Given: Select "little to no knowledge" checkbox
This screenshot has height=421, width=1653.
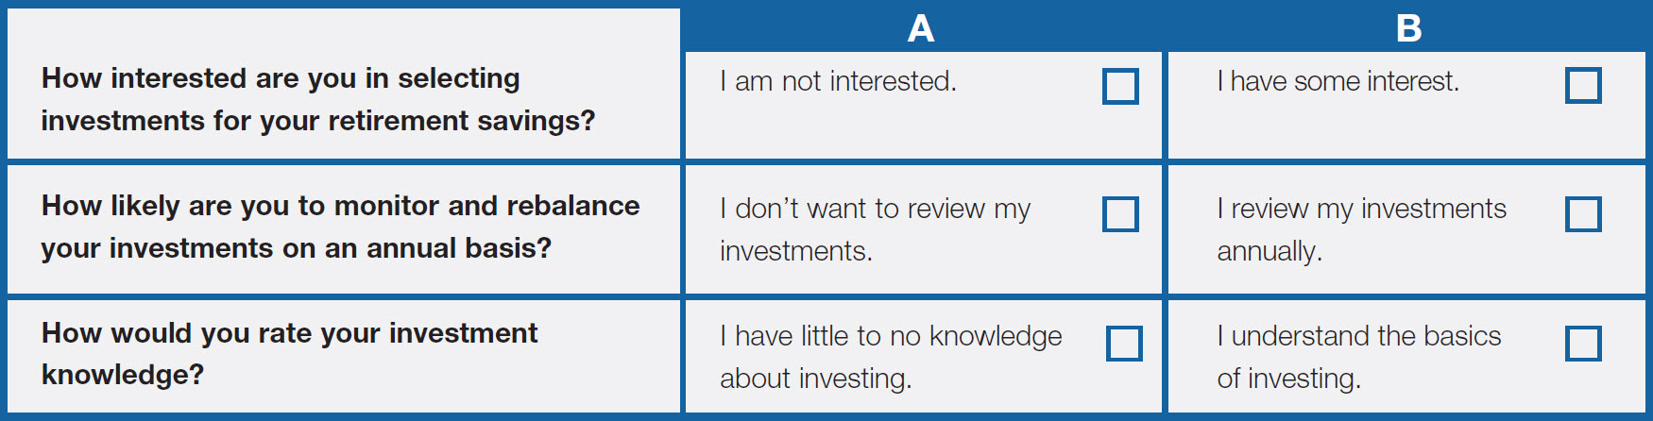Looking at the screenshot, I should [x=1124, y=344].
